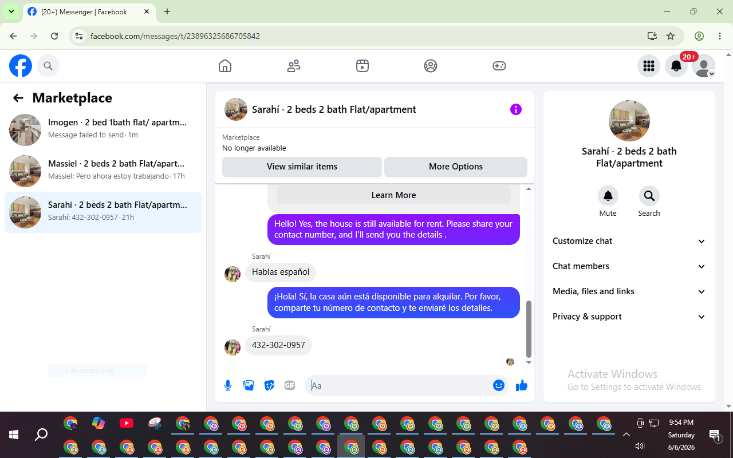
Task: Go back using the Marketplace back arrow
Action: tap(18, 98)
